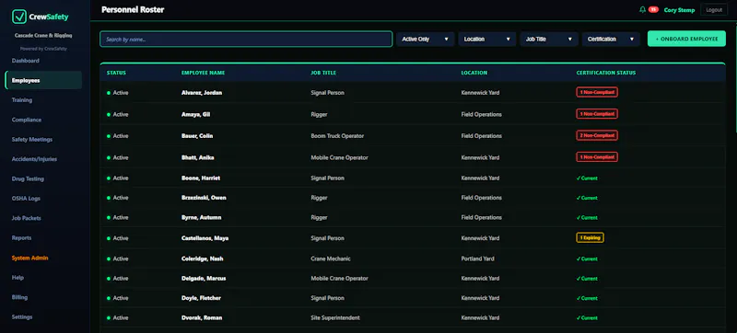Open OSHA Logs in the sidebar
The width and height of the screenshot is (737, 333).
[26, 199]
